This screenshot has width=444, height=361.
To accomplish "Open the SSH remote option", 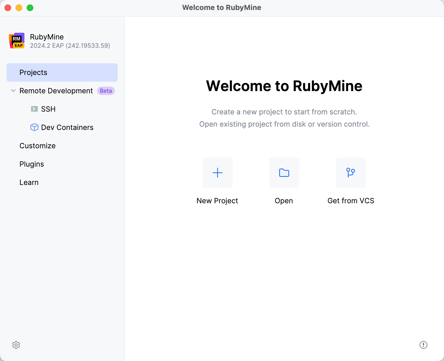I will pyautogui.click(x=48, y=109).
